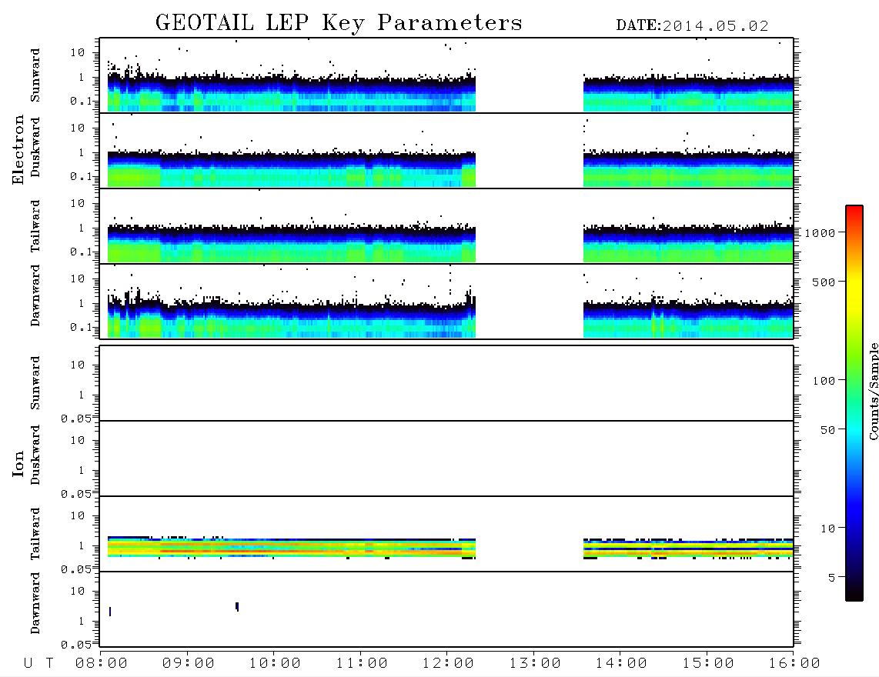Select the "DATE:2014.05.02" date text
This screenshot has width=879, height=677.
[692, 26]
